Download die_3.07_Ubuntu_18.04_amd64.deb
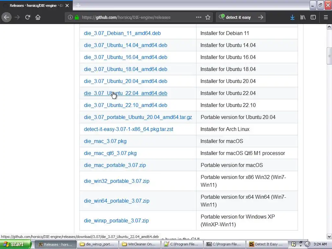The width and height of the screenshot is (332, 249). pos(125,69)
